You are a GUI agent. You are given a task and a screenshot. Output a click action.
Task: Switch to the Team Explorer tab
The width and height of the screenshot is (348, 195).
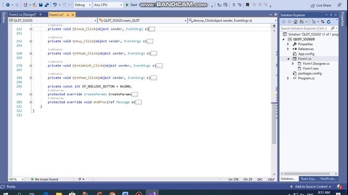point(308,179)
